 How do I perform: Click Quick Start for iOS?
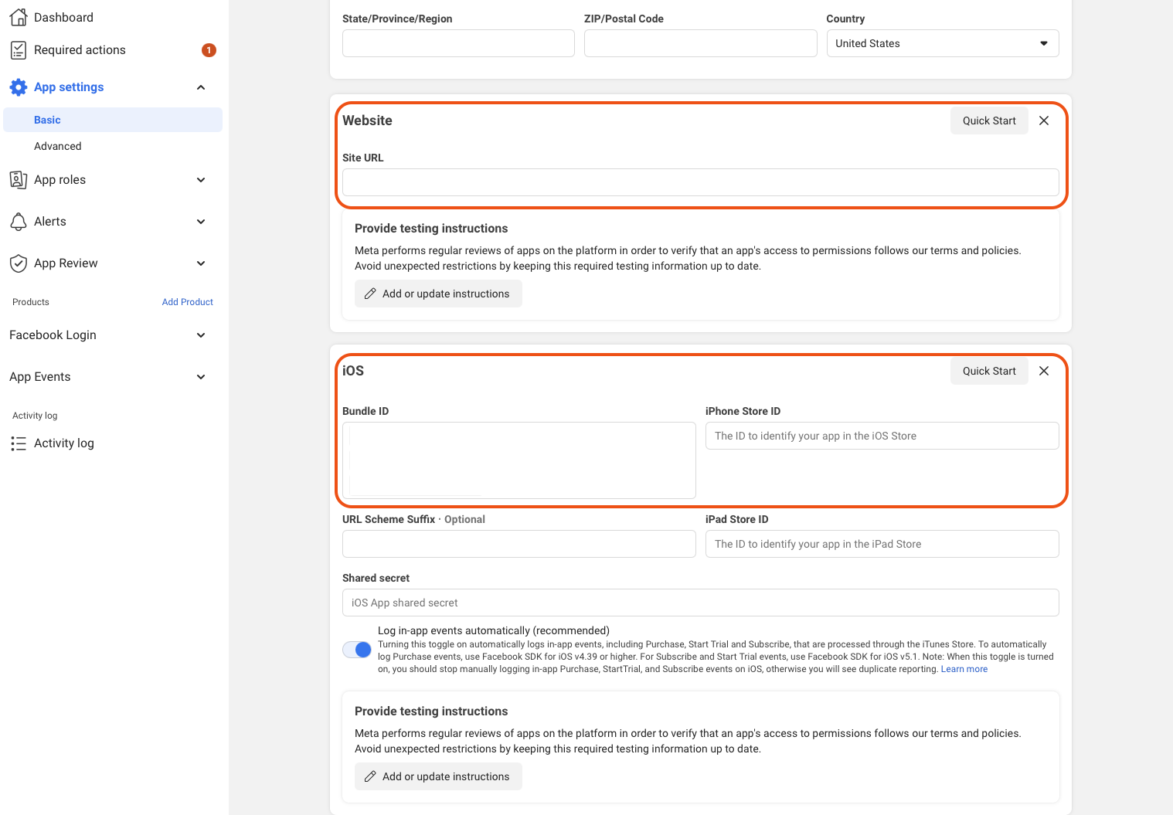point(989,371)
